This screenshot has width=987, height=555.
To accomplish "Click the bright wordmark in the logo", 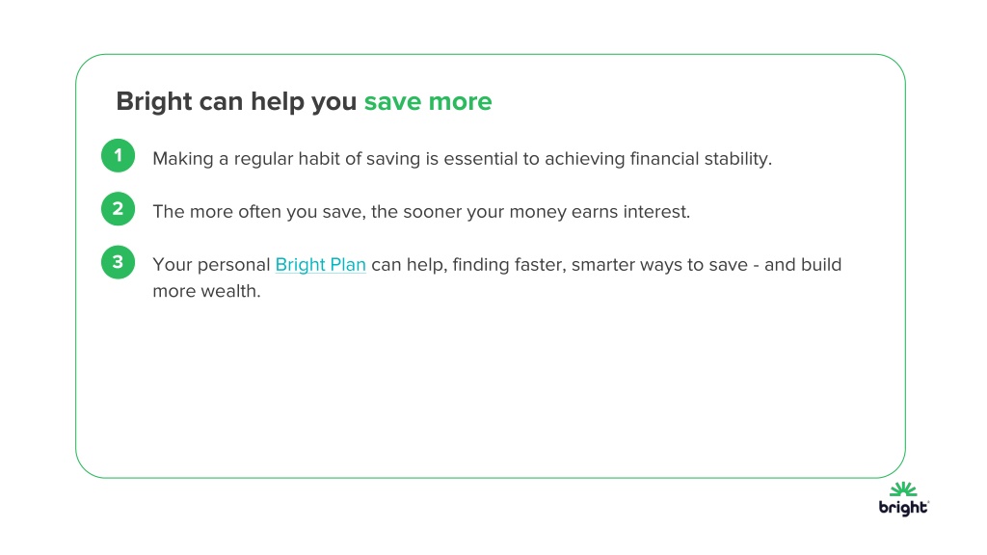I will click(x=902, y=508).
